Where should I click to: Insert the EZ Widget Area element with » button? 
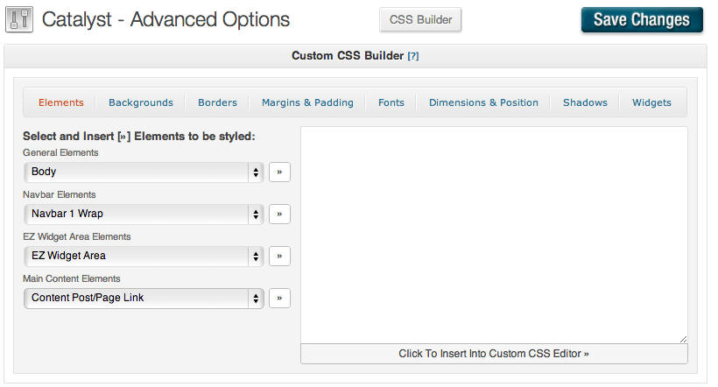[x=279, y=257]
